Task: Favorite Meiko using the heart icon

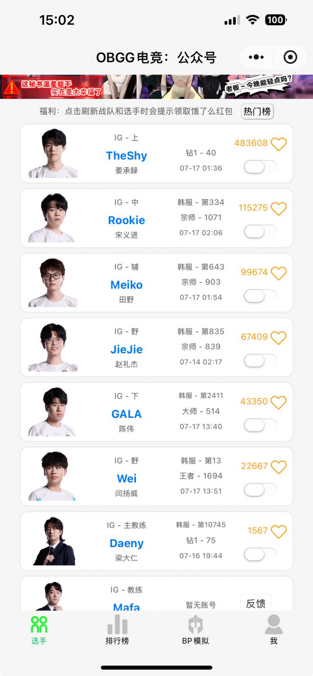Action: 279,273
